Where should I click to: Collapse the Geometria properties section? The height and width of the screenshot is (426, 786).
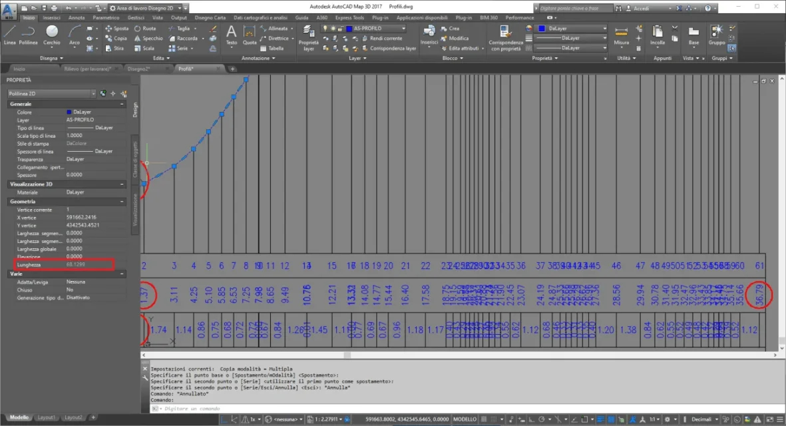122,202
